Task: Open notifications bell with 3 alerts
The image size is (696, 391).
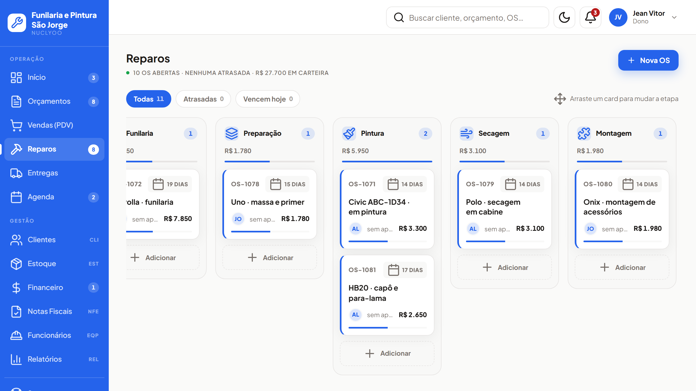Action: point(590,17)
